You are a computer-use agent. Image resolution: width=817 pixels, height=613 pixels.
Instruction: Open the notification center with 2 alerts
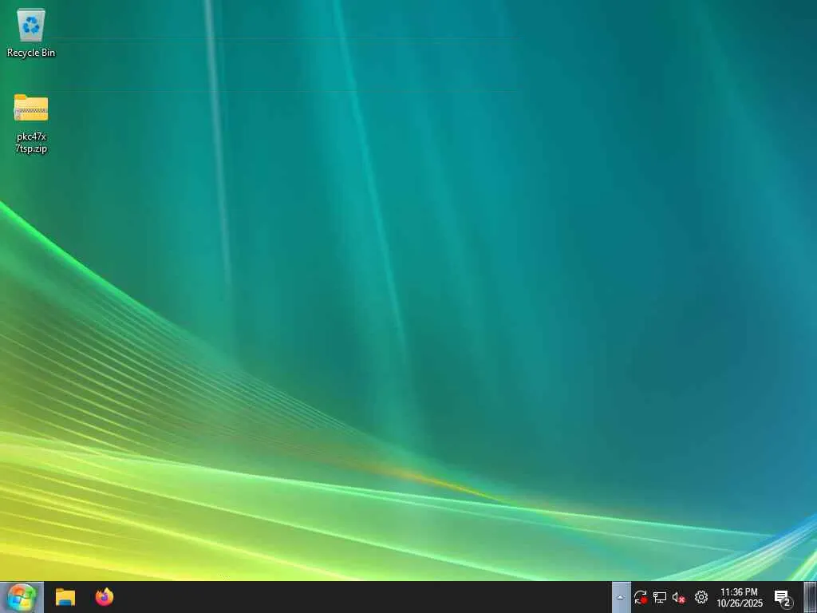point(783,598)
